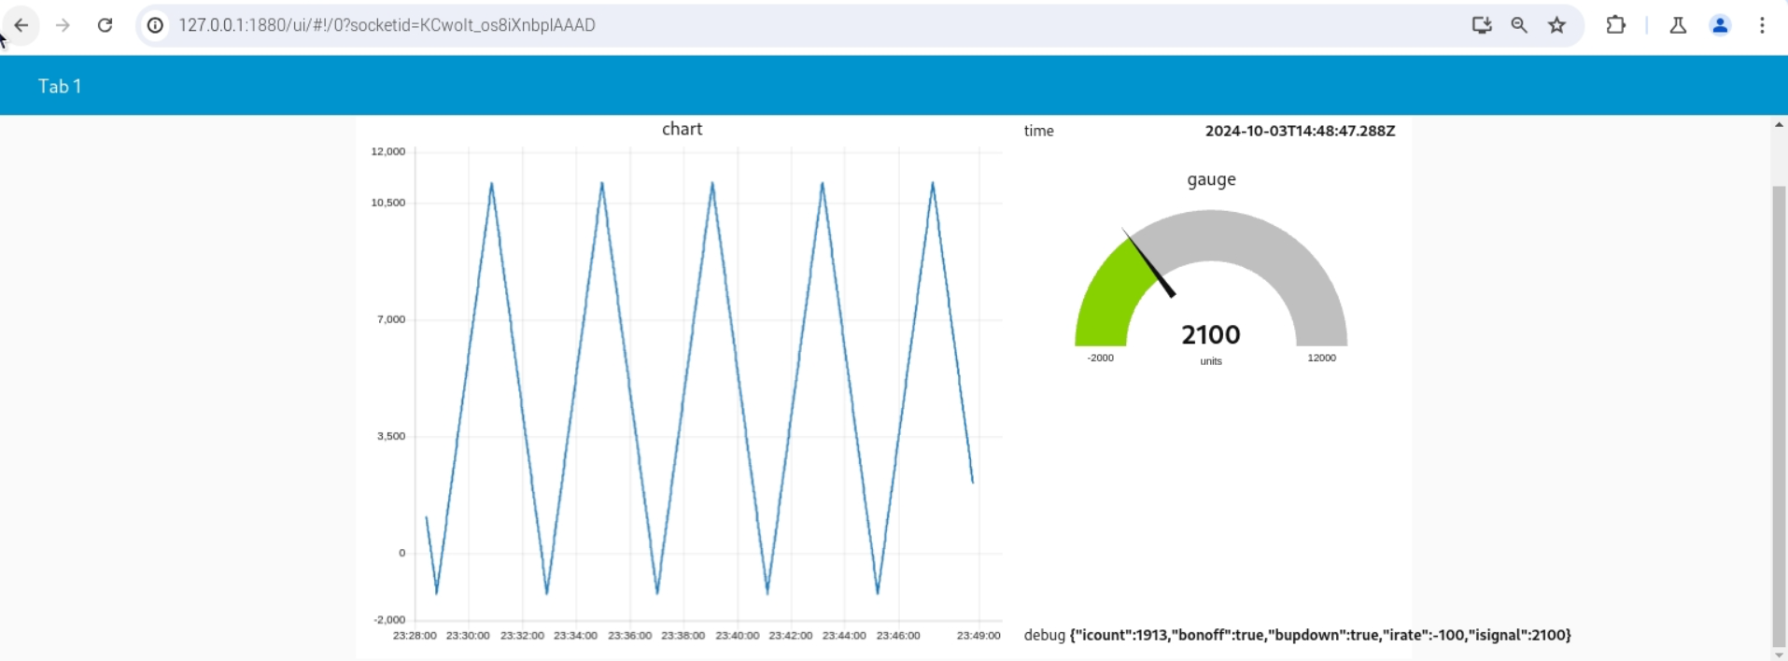Click the chart title label
The width and height of the screenshot is (1788, 661).
coord(682,129)
